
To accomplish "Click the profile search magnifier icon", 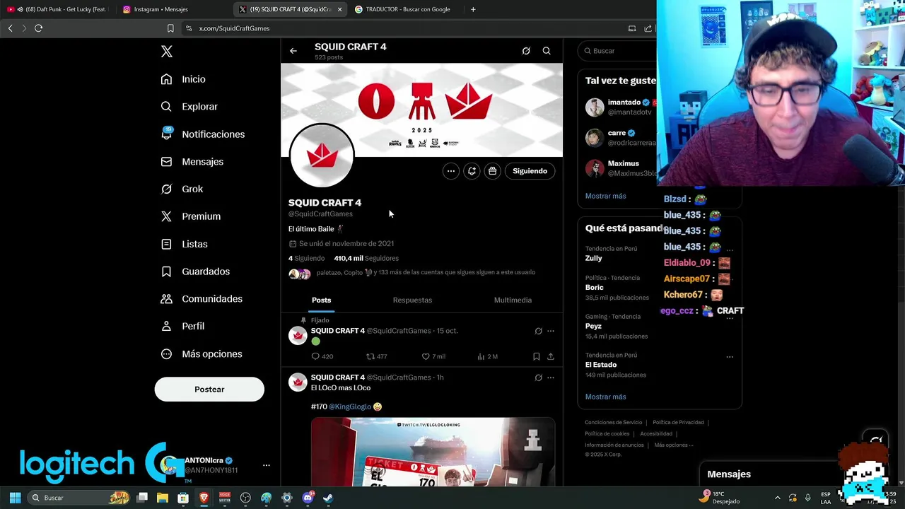I will pyautogui.click(x=547, y=51).
